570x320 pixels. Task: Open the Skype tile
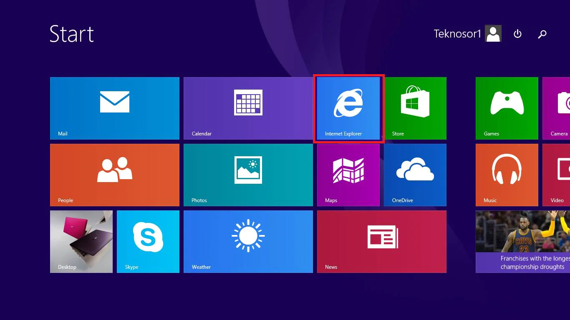148,242
